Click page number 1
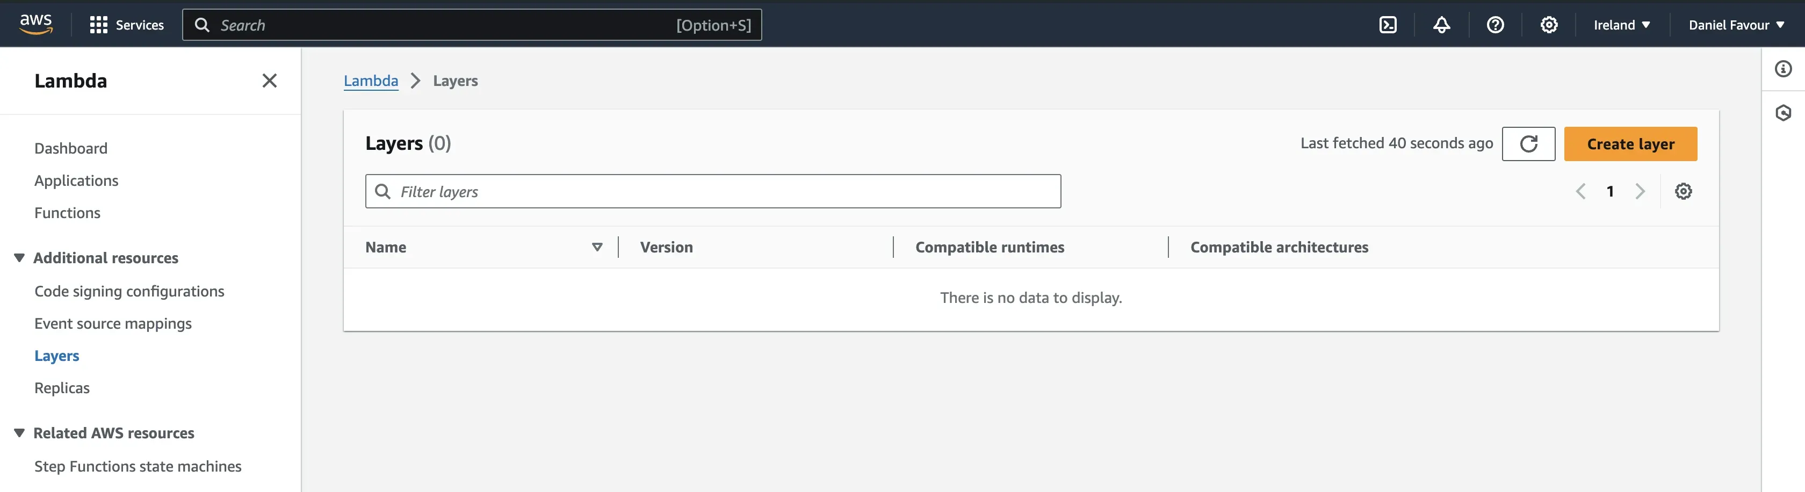The width and height of the screenshot is (1805, 492). 1610,191
